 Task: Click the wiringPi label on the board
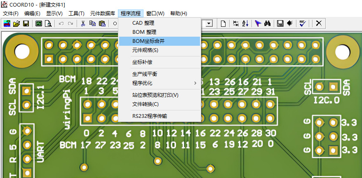tap(67, 109)
